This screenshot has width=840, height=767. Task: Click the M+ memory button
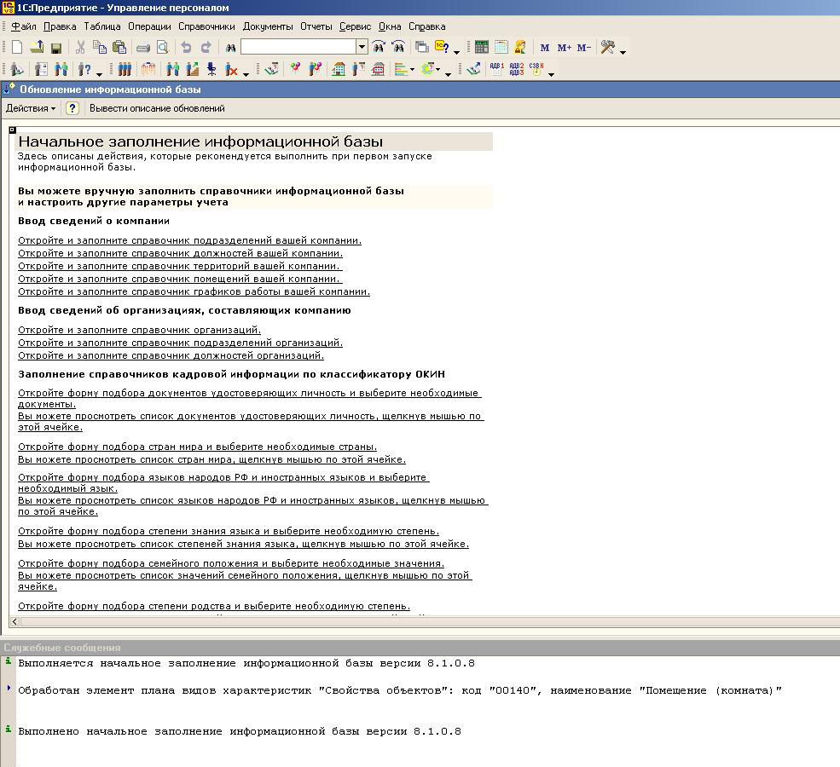pyautogui.click(x=564, y=48)
